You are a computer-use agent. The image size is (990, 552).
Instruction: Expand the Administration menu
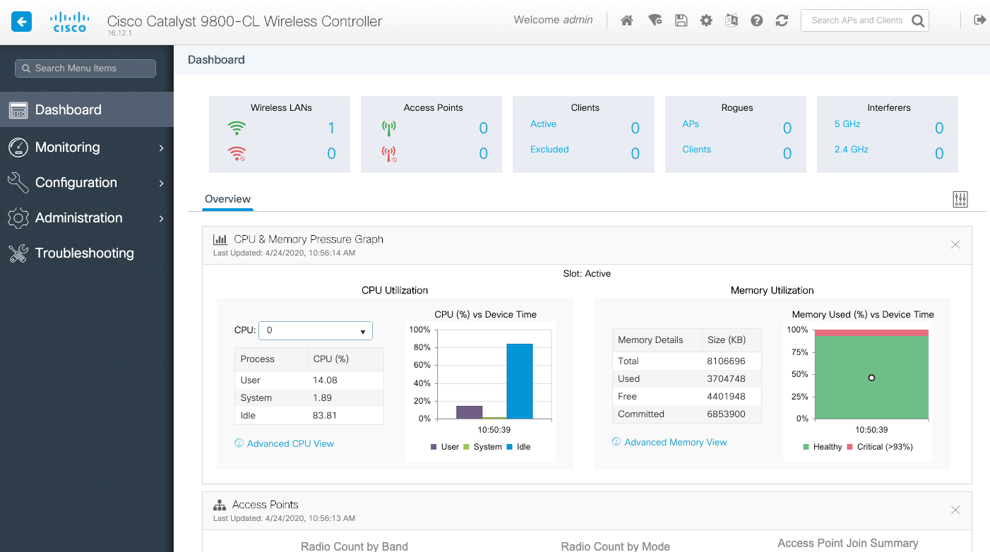click(86, 218)
